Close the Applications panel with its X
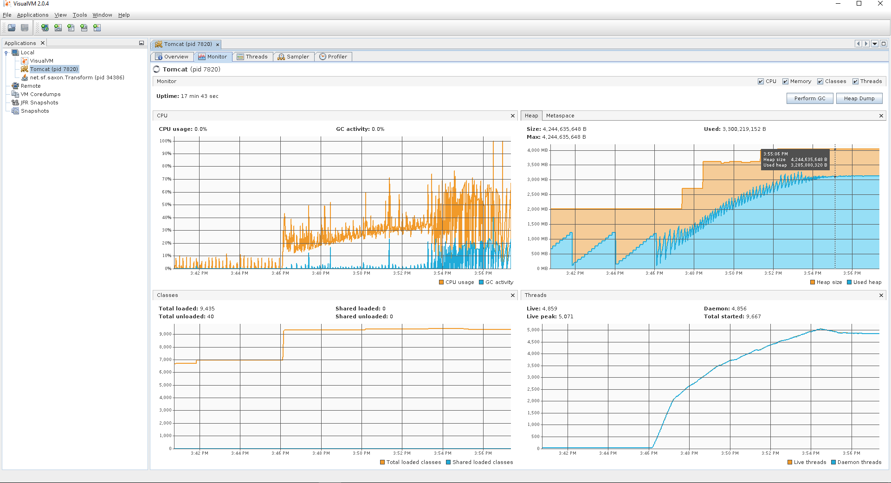Viewport: 891px width, 483px height. click(43, 43)
